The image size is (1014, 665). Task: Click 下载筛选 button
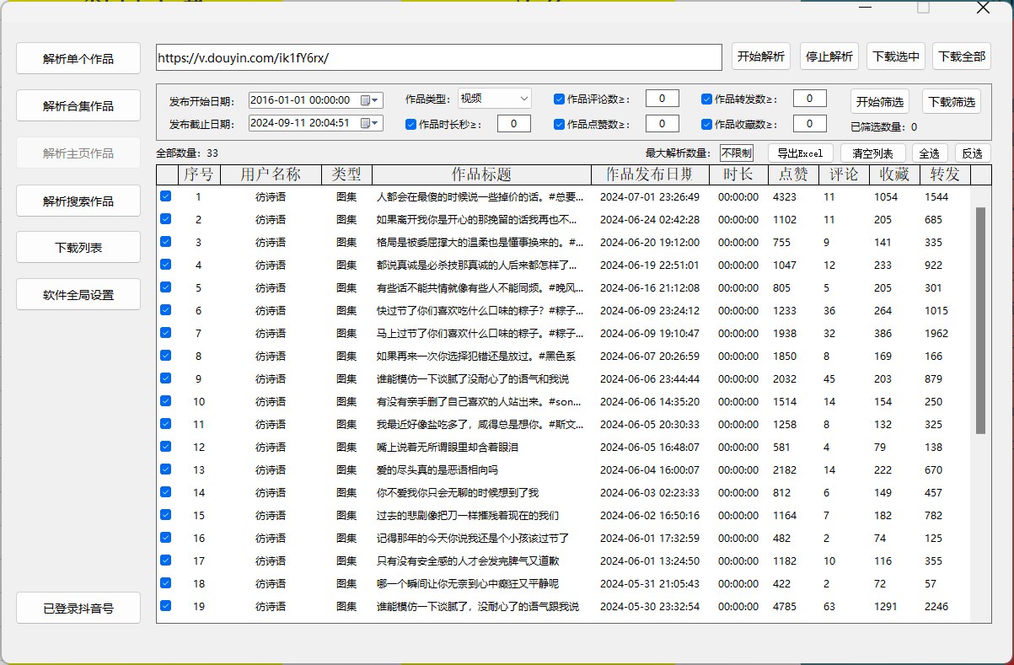952,102
